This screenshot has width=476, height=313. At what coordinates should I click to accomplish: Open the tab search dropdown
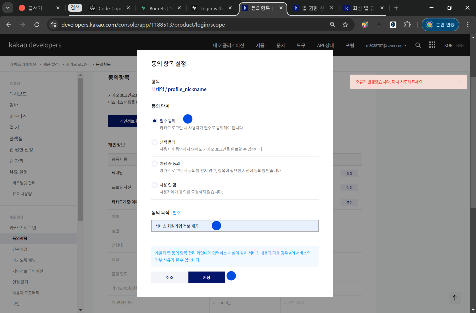(x=8, y=8)
